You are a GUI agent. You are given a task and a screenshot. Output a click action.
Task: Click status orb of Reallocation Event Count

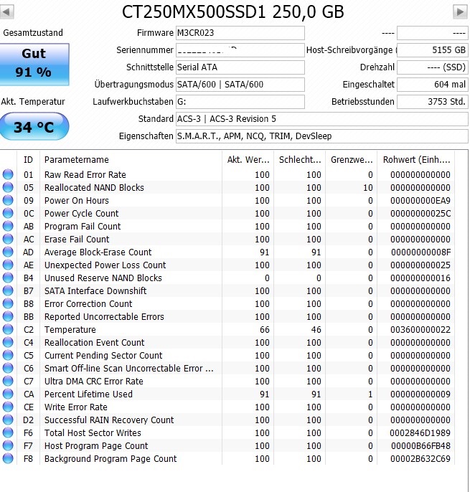8,342
